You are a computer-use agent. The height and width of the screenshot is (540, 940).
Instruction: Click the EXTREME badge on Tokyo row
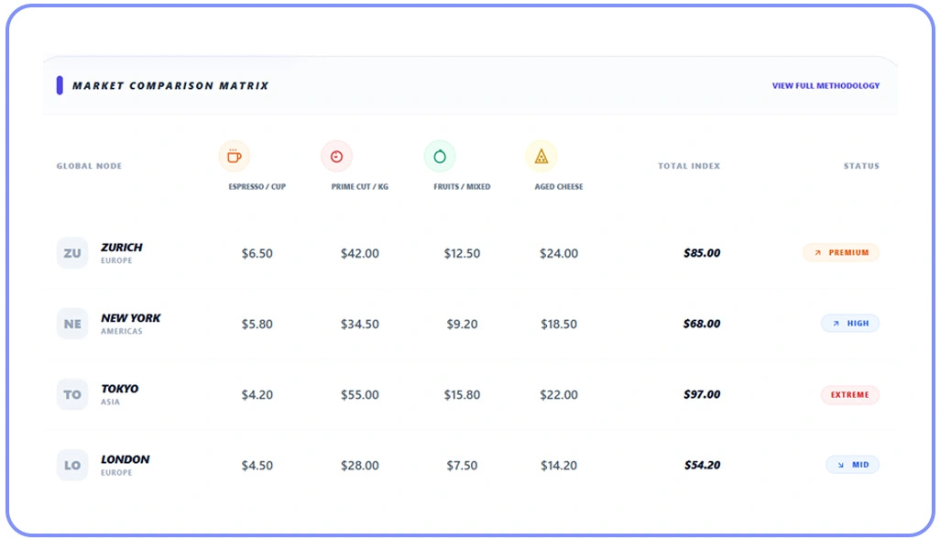pyautogui.click(x=849, y=394)
